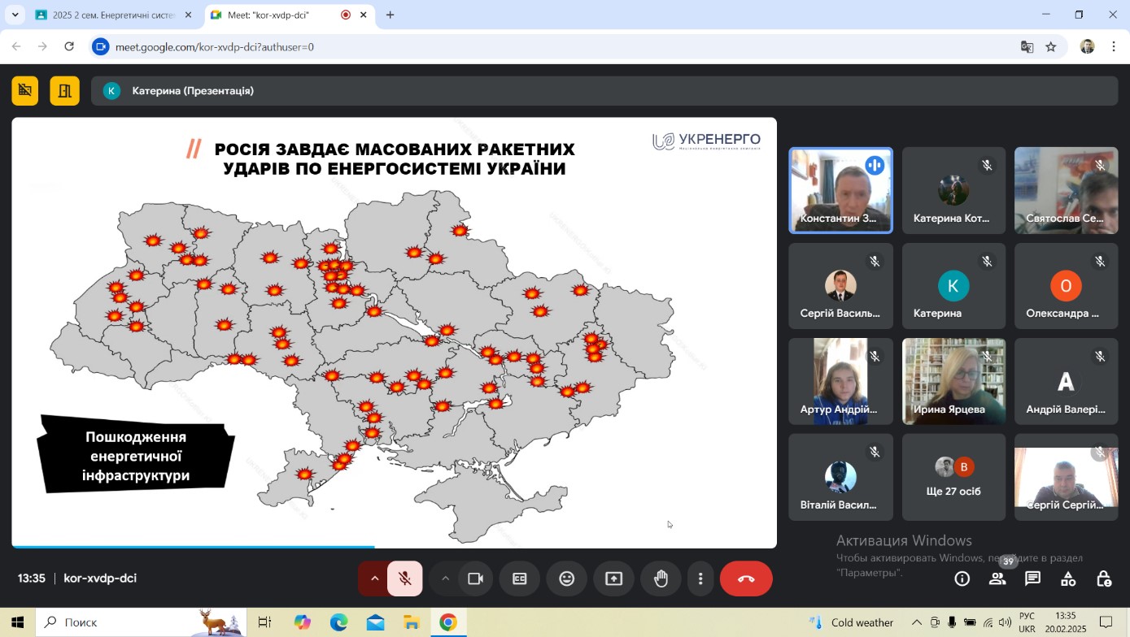This screenshot has height=637, width=1130.
Task: Open the Activities panel icon
Action: [x=1068, y=578]
